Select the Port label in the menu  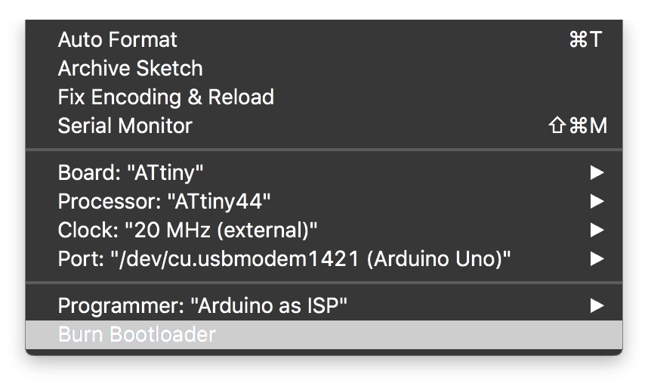81,259
